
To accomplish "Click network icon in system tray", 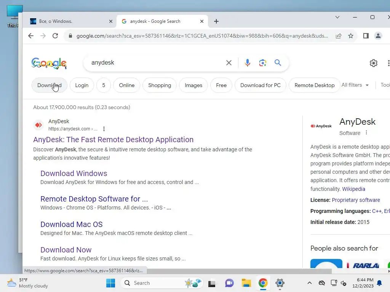I will [334, 283].
